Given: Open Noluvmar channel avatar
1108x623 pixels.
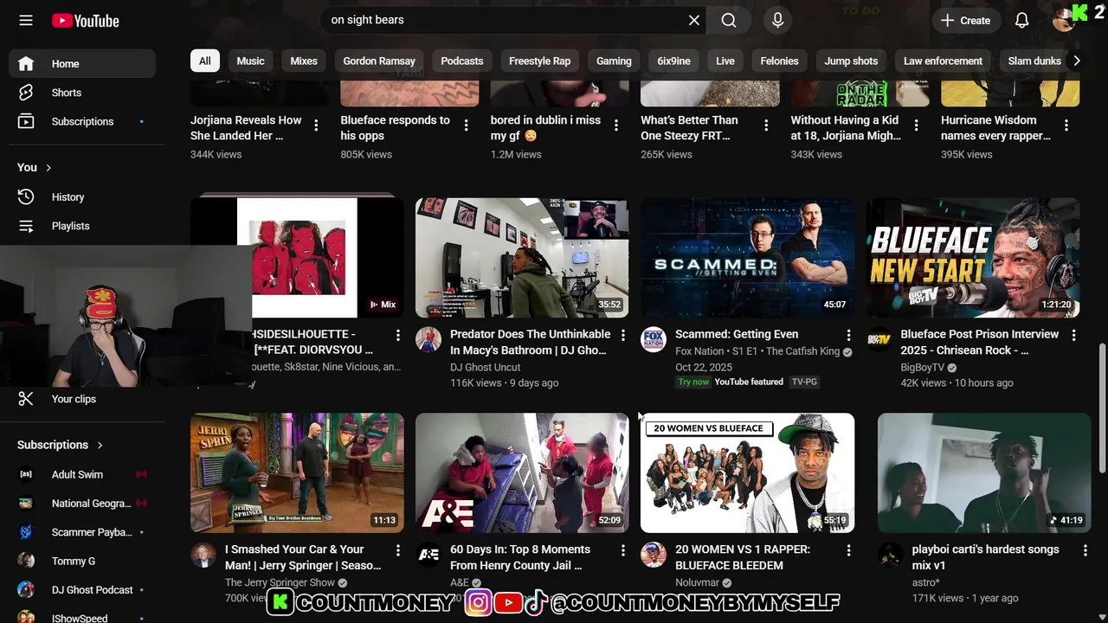Looking at the screenshot, I should [654, 555].
